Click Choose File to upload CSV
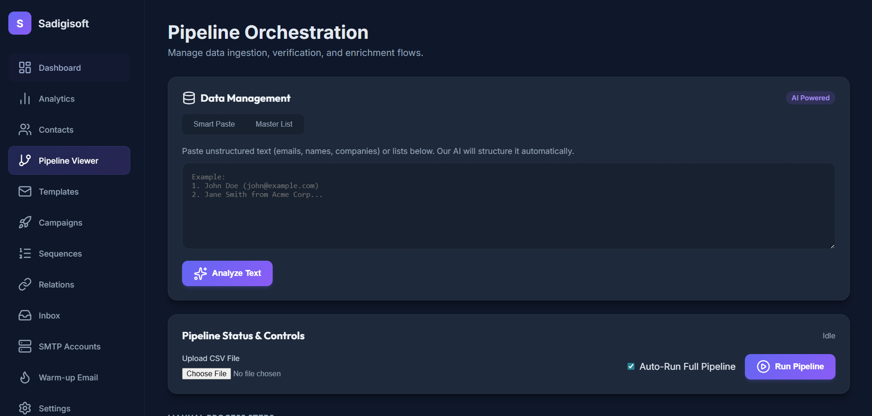Image resolution: width=872 pixels, height=416 pixels. 207,373
